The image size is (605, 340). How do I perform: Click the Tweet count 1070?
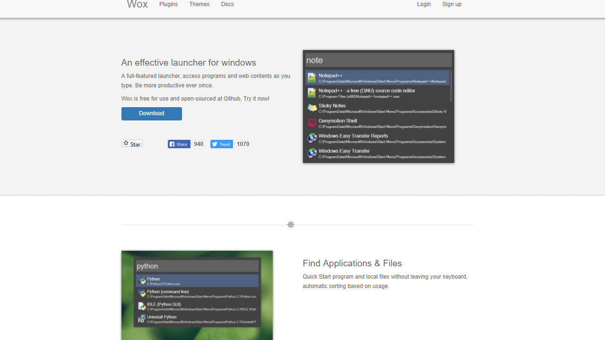pyautogui.click(x=243, y=144)
